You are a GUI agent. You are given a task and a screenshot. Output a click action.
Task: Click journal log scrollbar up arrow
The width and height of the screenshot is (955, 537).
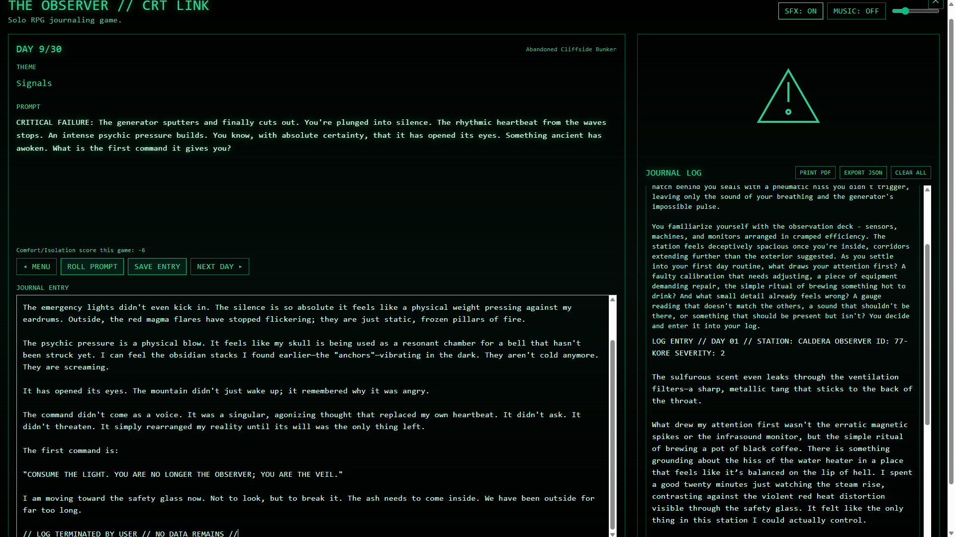click(x=927, y=190)
